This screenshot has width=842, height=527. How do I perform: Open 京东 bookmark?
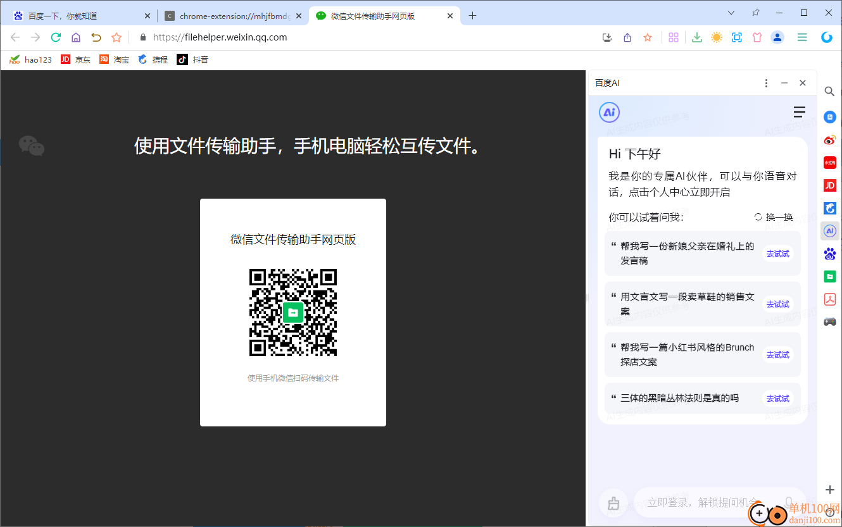[75, 59]
